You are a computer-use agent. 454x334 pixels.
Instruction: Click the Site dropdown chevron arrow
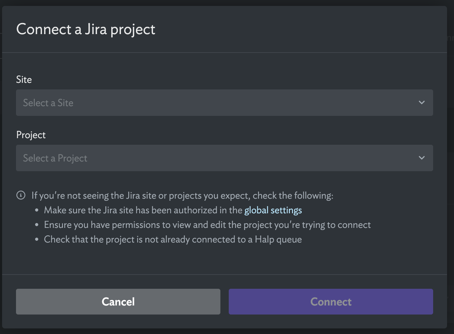(x=422, y=103)
